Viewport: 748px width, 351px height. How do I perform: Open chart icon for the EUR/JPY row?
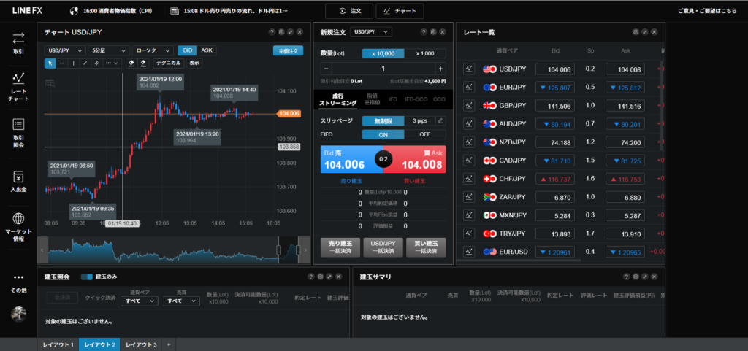click(469, 87)
